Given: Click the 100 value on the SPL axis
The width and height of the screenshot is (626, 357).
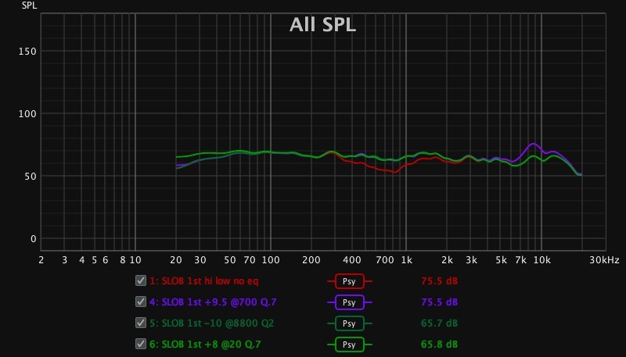Looking at the screenshot, I should 27,114.
